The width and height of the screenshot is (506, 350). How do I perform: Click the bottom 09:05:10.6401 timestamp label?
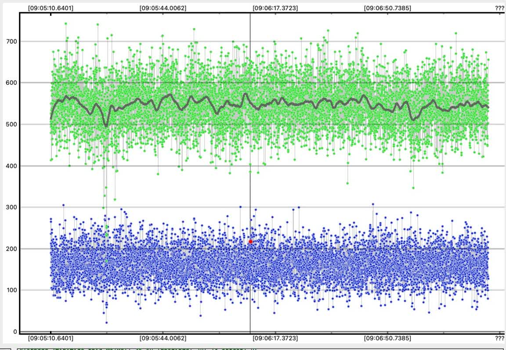(51, 338)
